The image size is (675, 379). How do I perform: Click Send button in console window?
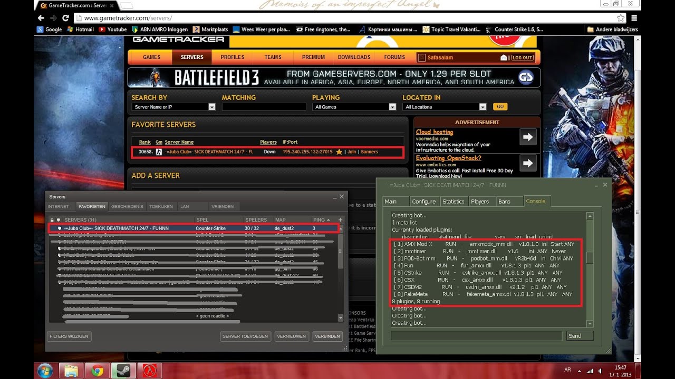click(x=580, y=336)
